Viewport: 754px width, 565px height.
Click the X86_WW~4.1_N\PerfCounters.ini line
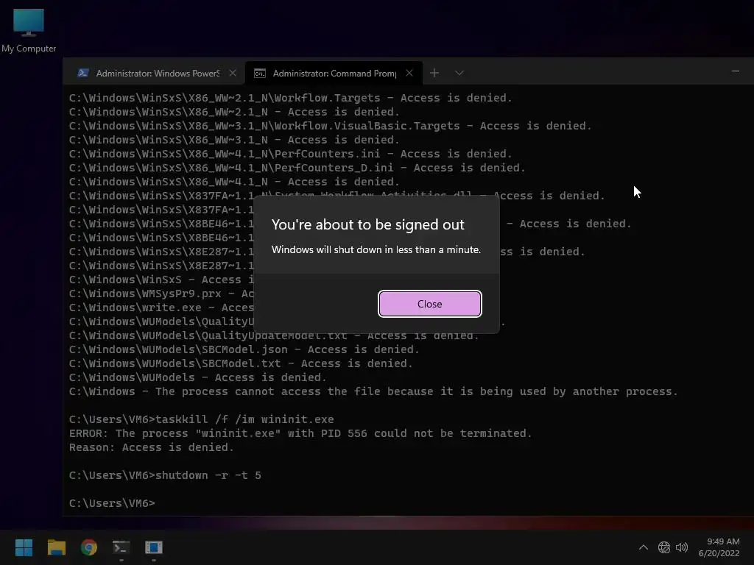290,154
